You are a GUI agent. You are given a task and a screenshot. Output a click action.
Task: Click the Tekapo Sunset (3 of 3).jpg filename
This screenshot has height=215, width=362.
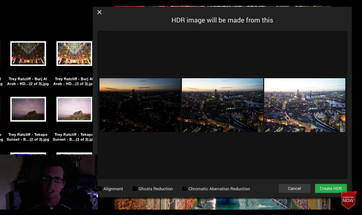[x=73, y=137]
